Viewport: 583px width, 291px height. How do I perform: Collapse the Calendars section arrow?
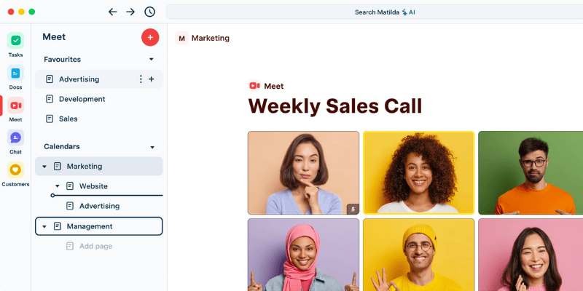coord(152,147)
